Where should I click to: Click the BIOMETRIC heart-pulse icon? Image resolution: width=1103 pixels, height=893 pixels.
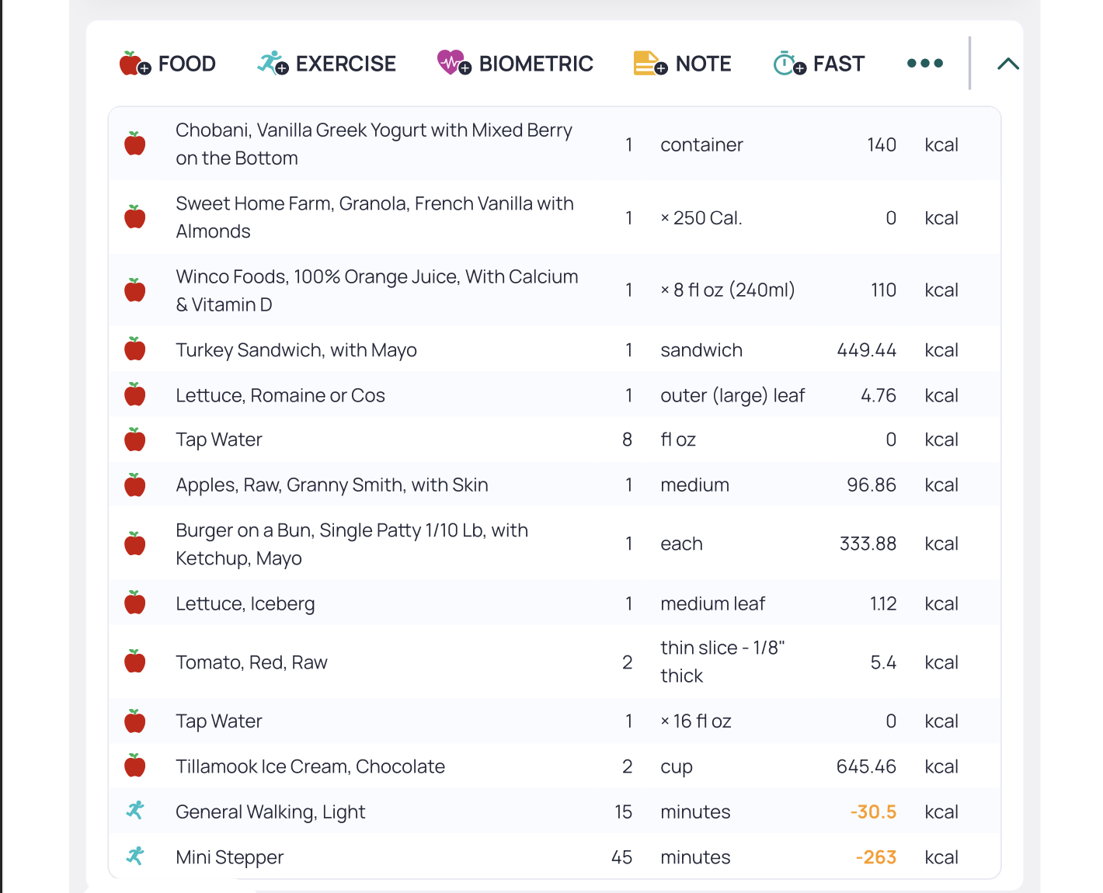(x=453, y=63)
